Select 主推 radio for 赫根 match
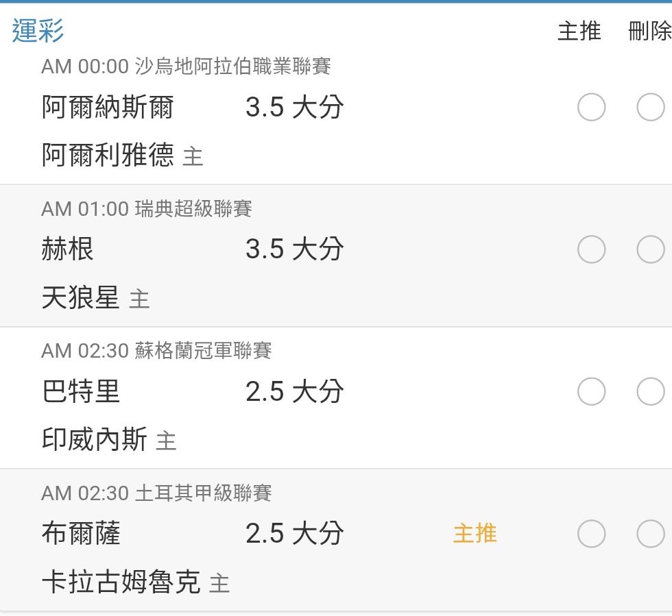The height and width of the screenshot is (616, 672). pos(591,249)
